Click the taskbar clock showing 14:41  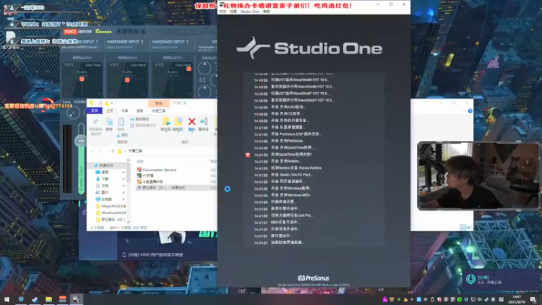coord(516,300)
